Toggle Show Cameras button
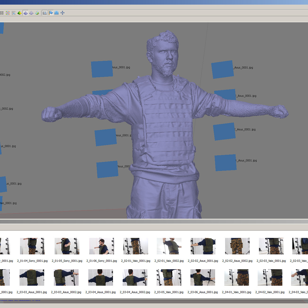This screenshot has height=308, width=308. (45, 13)
